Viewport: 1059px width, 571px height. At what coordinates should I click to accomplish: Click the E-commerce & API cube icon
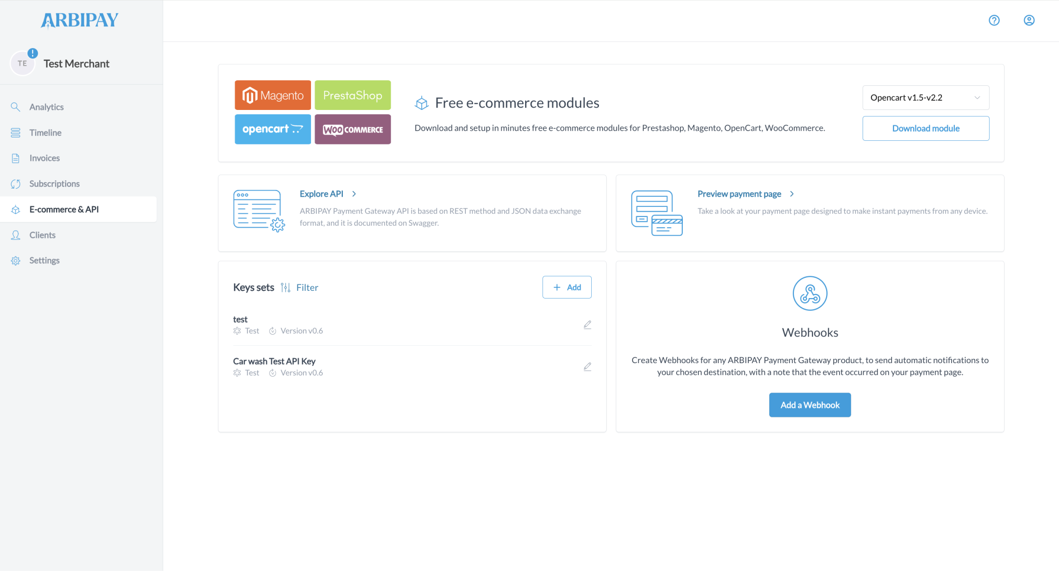point(15,209)
